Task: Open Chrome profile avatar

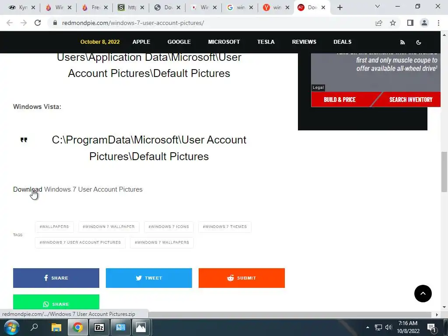Action: [x=424, y=23]
